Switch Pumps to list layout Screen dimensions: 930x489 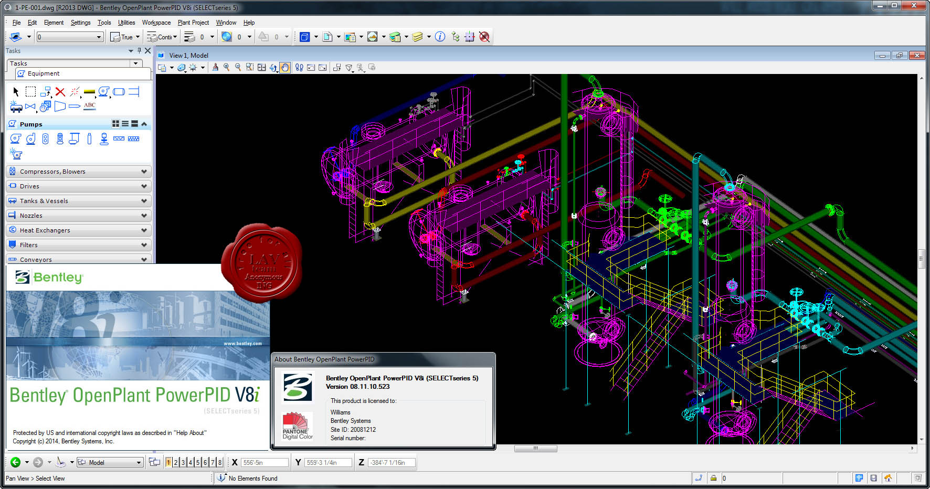tap(125, 124)
